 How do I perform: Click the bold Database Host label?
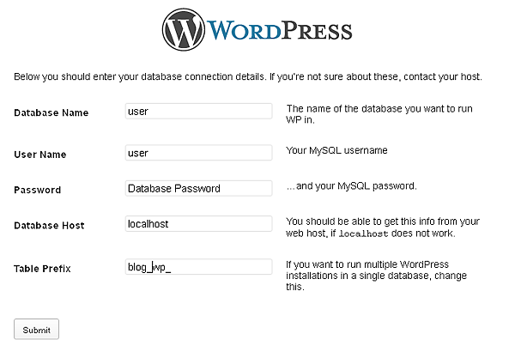49,226
